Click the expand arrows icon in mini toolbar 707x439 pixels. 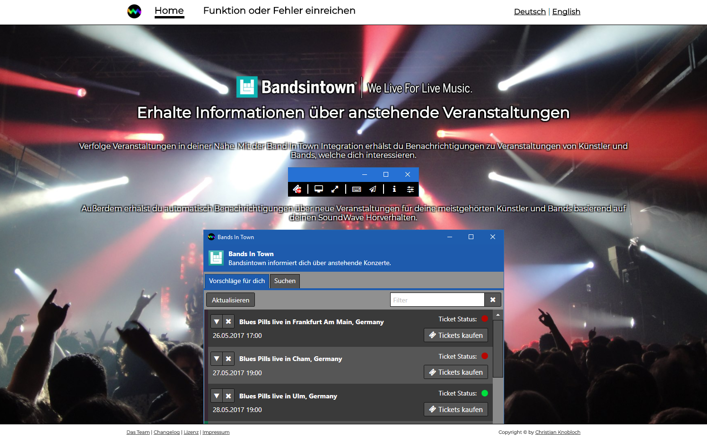pos(335,189)
